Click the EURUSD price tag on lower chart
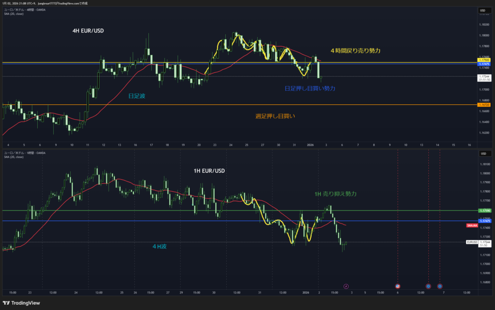 pos(472,242)
